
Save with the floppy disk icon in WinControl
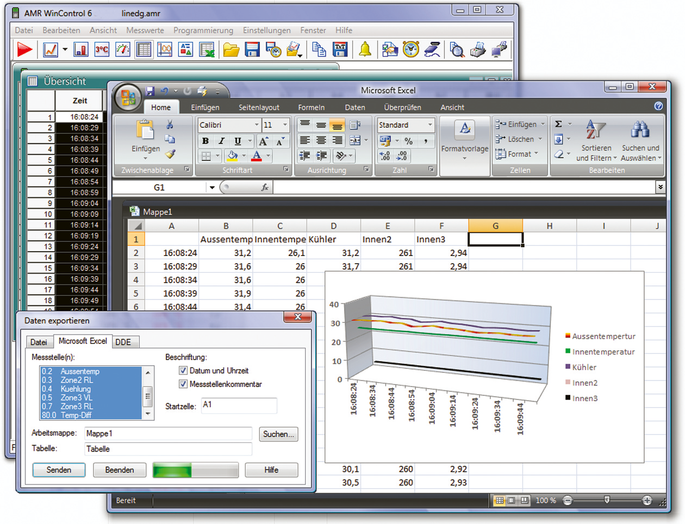coord(252,50)
